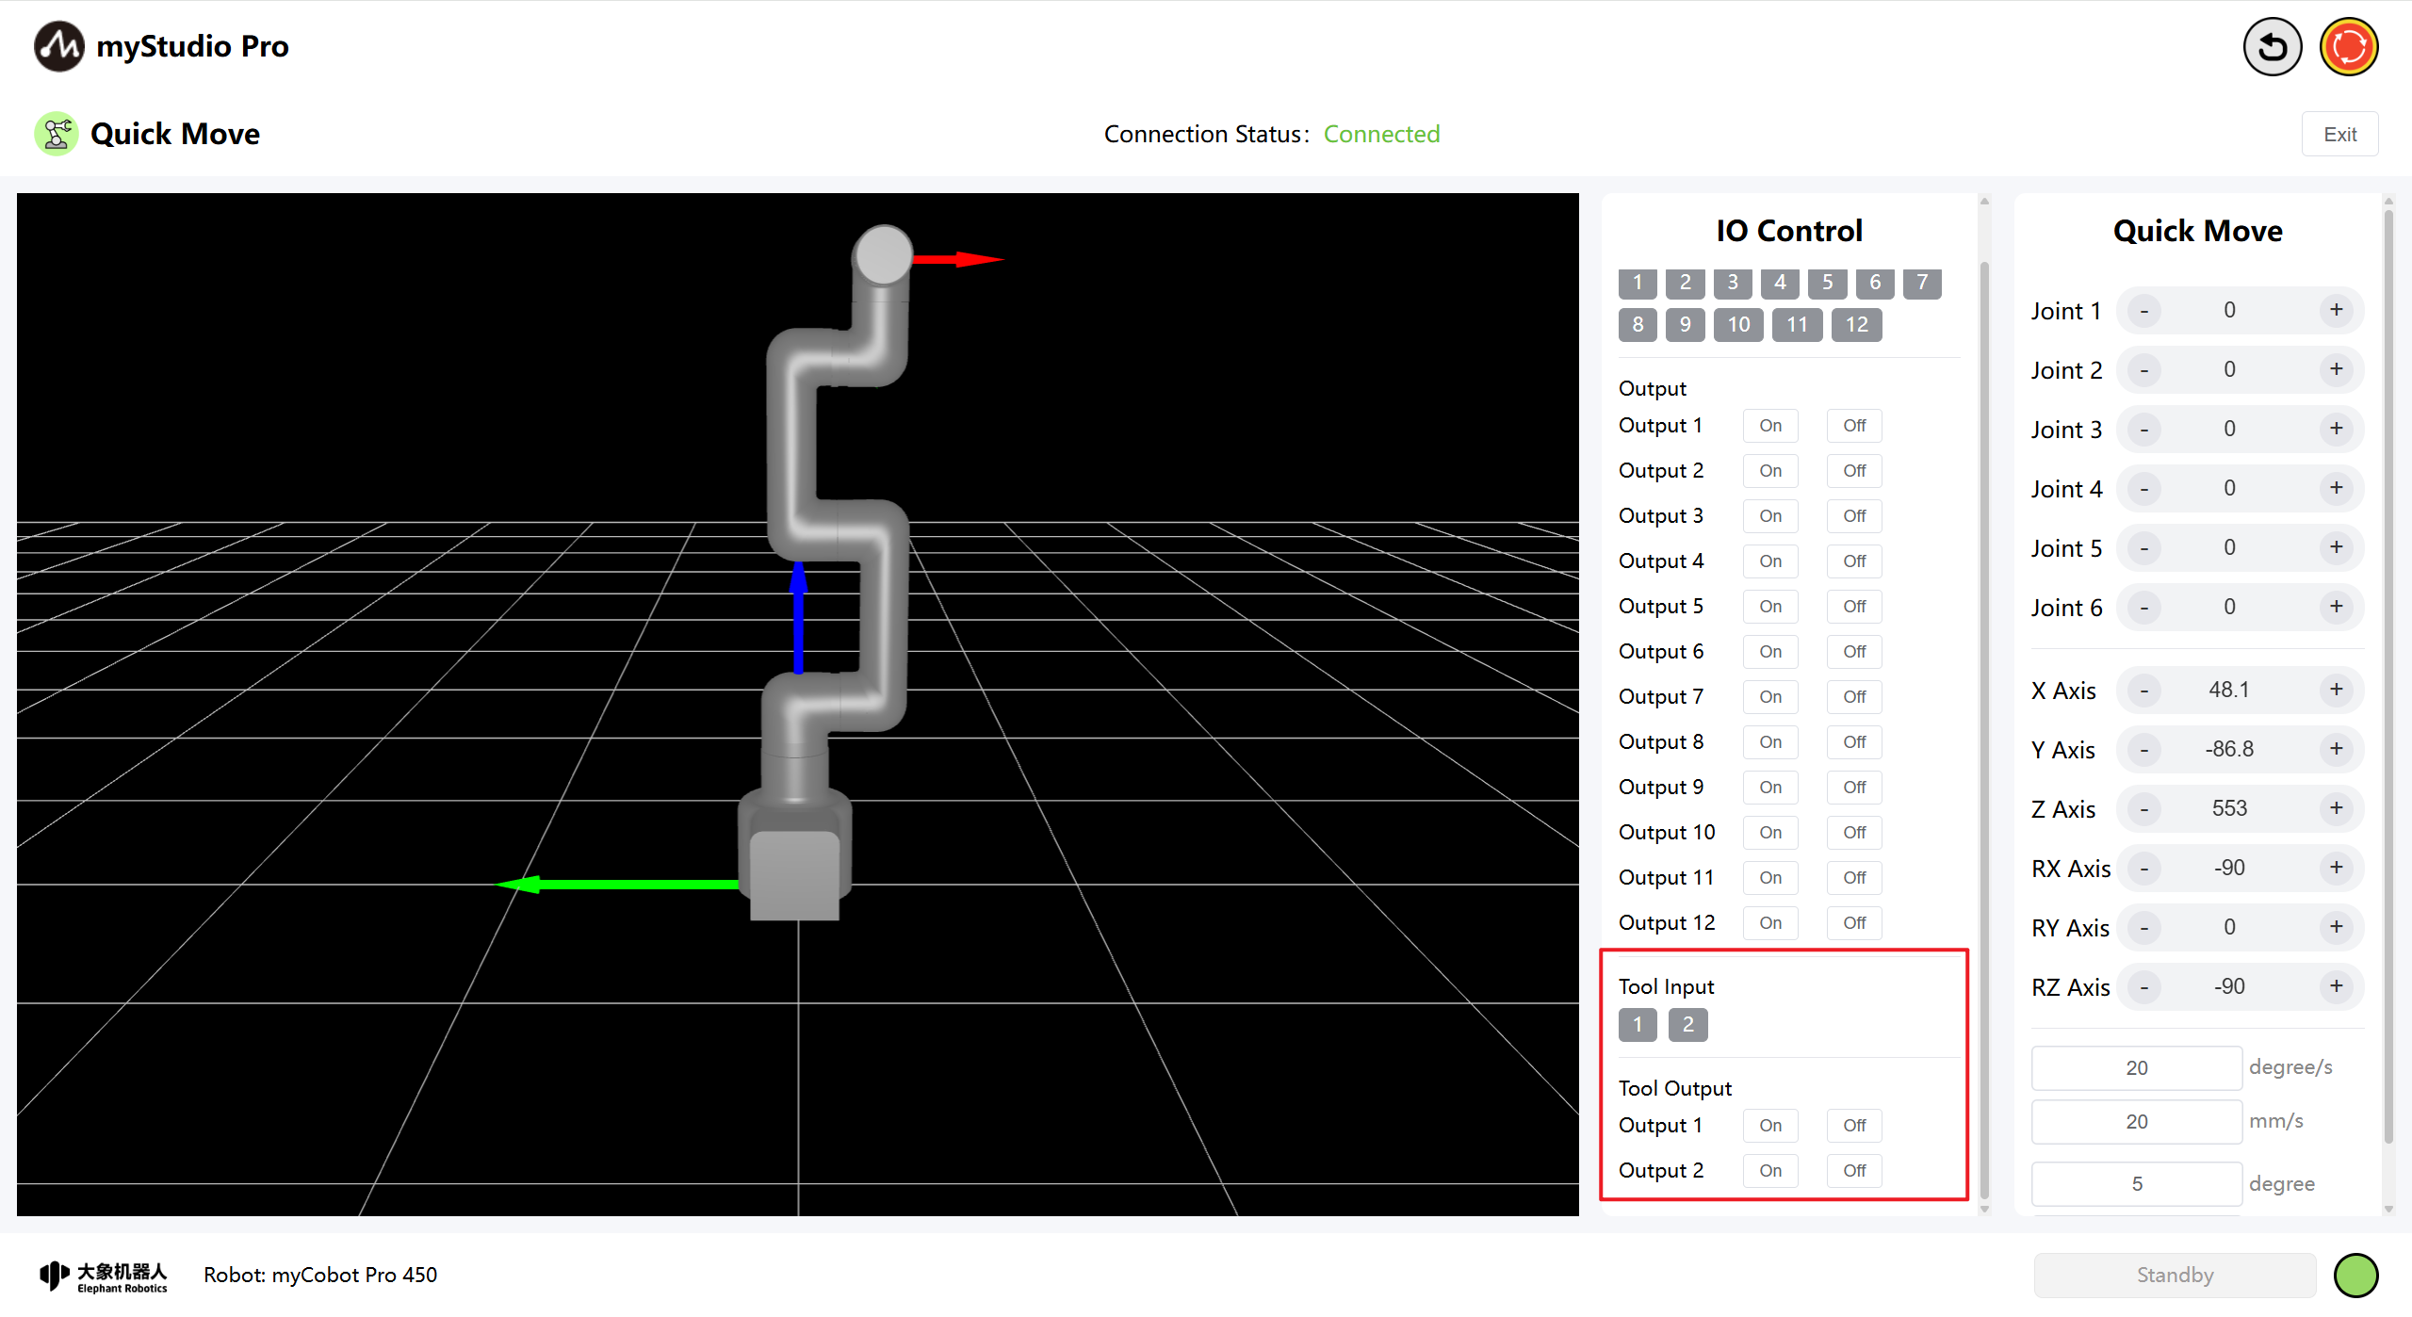Increase RX Axis with plus button

coord(2336,868)
